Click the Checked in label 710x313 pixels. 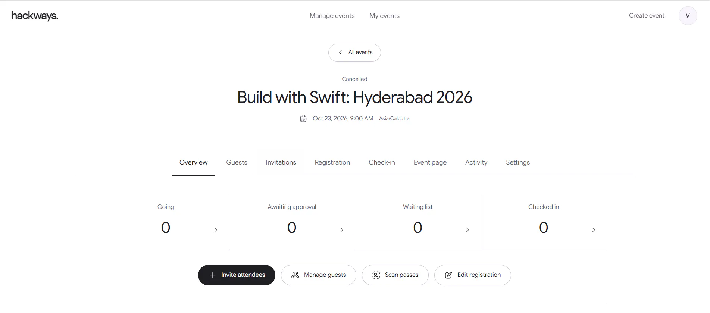coord(544,207)
